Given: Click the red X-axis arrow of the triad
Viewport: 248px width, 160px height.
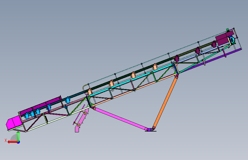Looking at the screenshot, I should (13, 142).
